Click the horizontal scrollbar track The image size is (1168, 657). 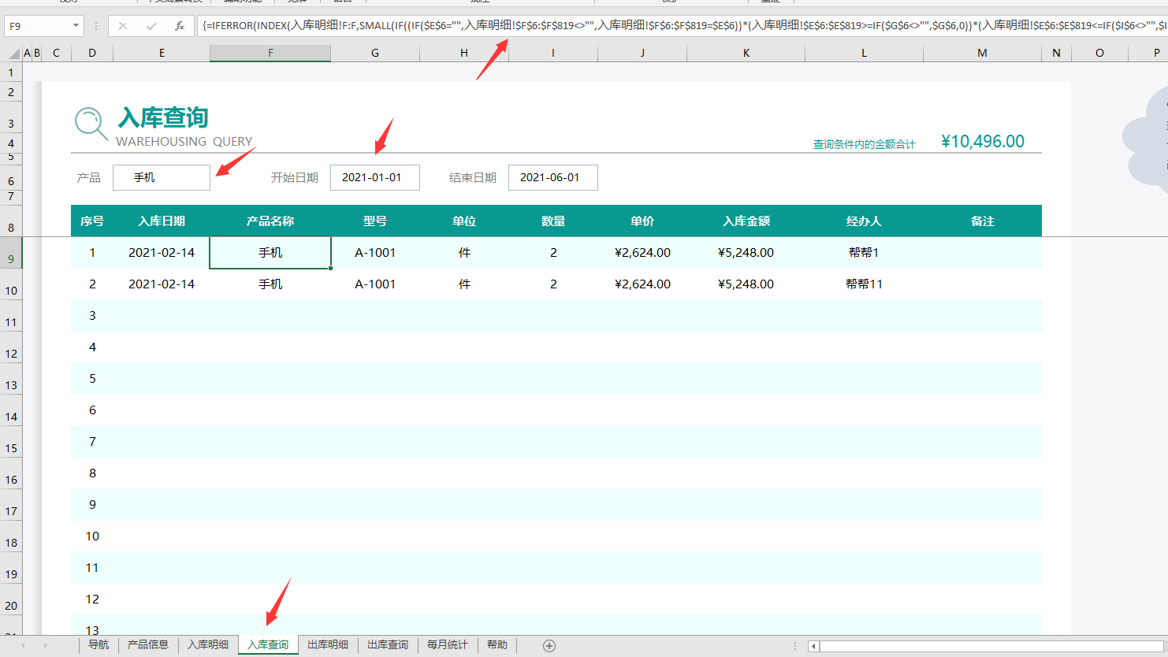click(x=993, y=646)
